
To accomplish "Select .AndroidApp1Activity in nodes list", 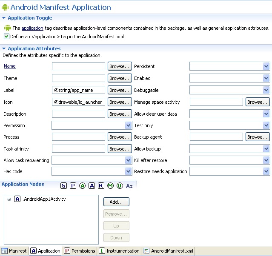I will (44, 199).
